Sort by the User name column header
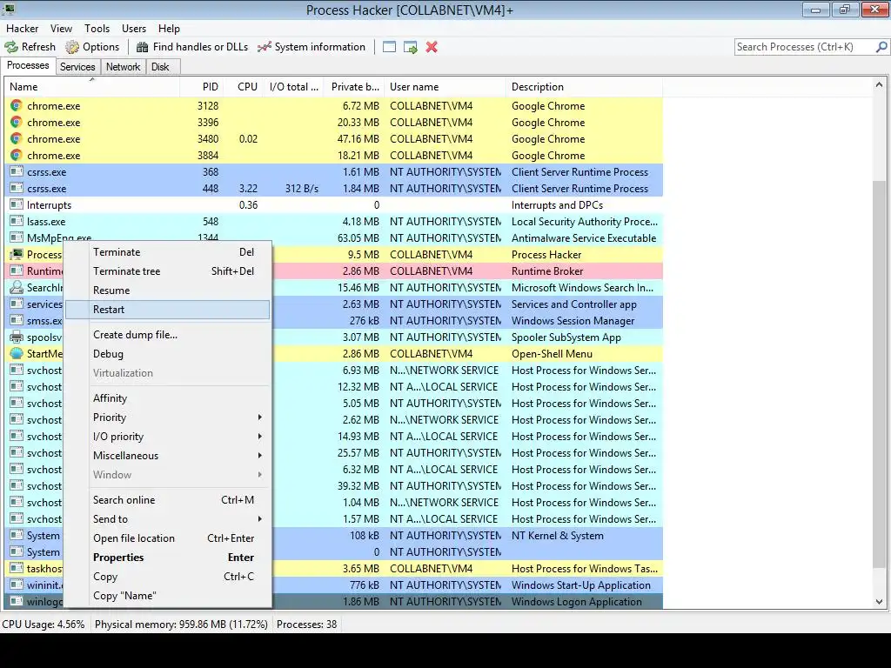The height and width of the screenshot is (668, 891). coord(445,87)
